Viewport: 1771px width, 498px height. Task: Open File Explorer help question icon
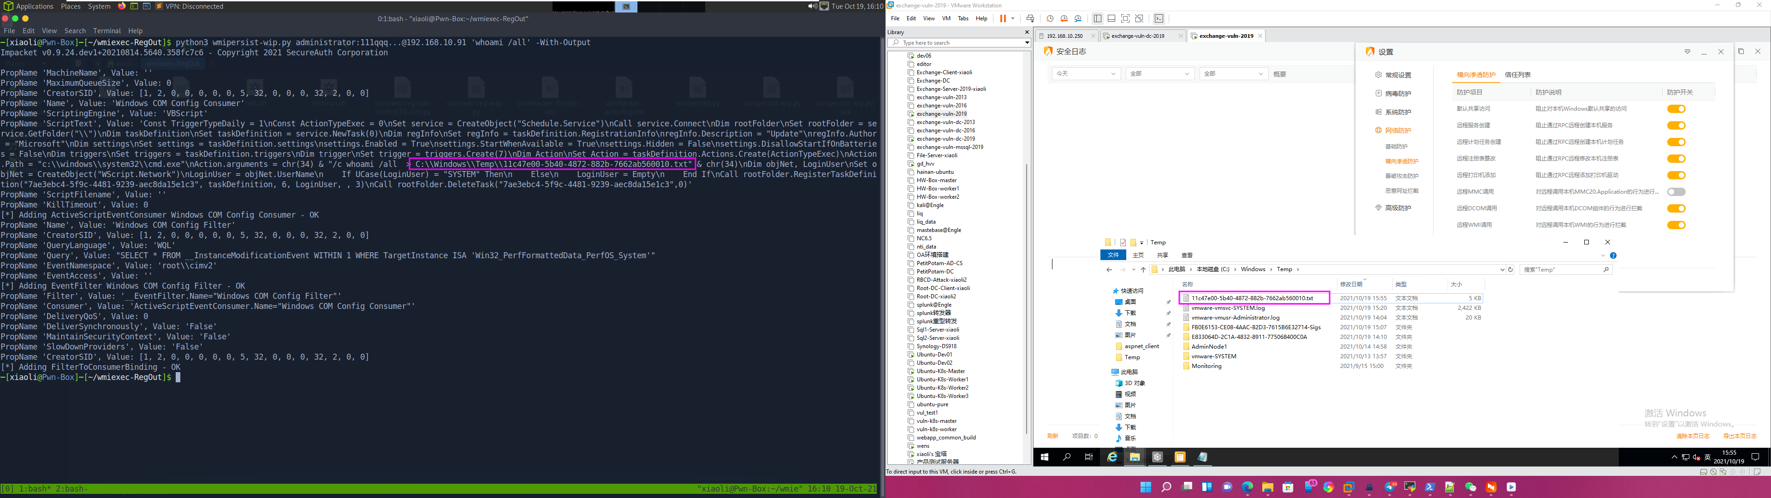point(1614,255)
